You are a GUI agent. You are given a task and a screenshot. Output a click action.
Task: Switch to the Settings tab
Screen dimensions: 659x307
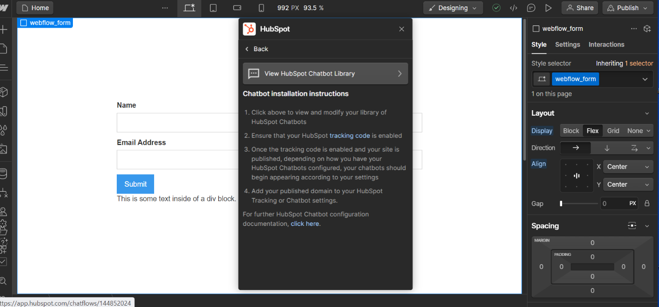point(567,45)
